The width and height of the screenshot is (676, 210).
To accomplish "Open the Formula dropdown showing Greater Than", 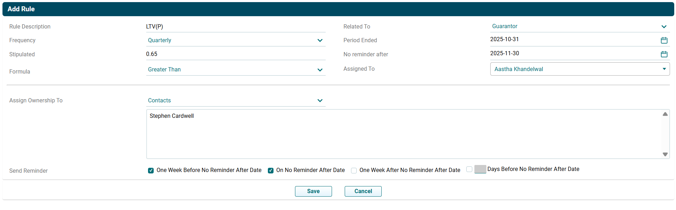I will [235, 70].
